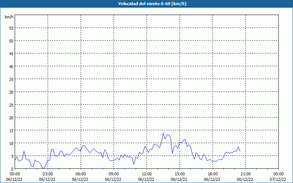Click the '10' y-axis label

coord(11,143)
